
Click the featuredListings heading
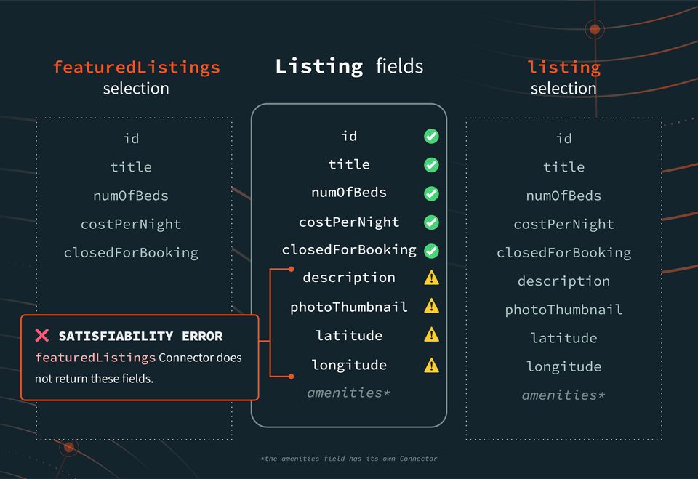[x=136, y=67]
